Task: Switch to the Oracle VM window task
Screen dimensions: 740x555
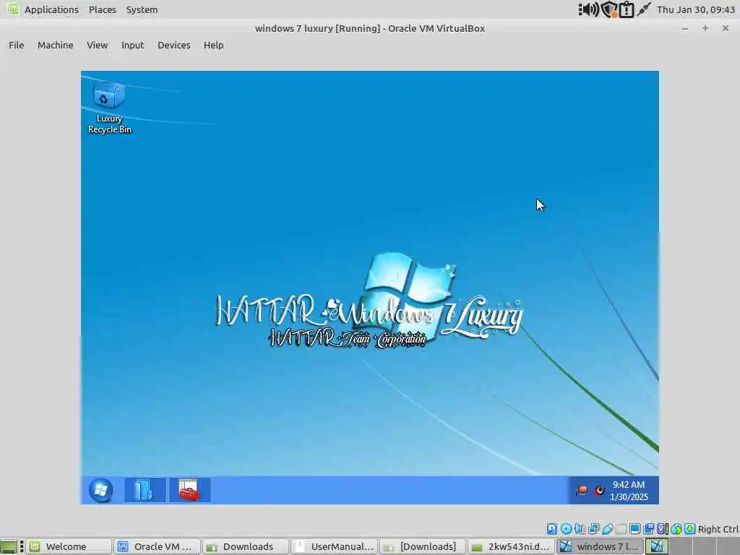Action: 158,546
